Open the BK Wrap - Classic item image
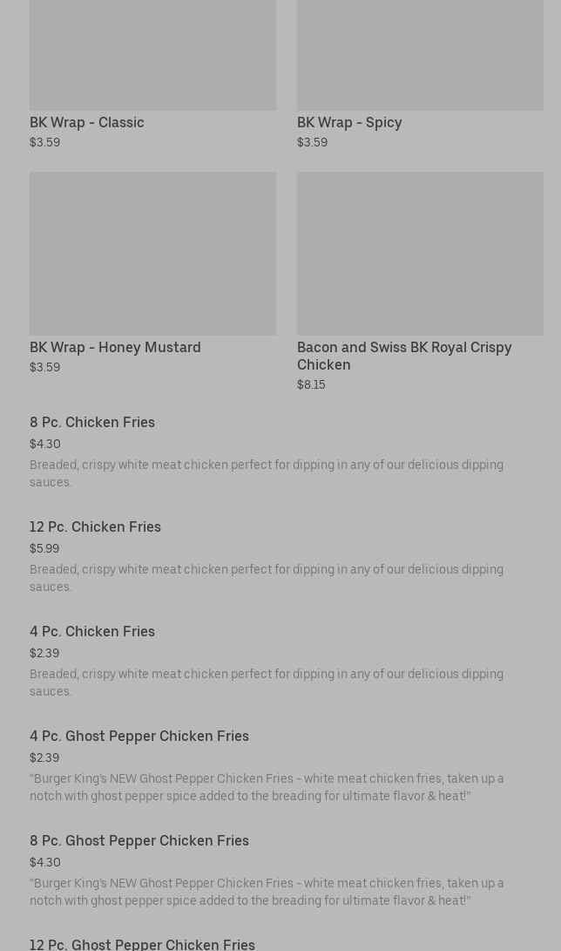 pos(152,55)
